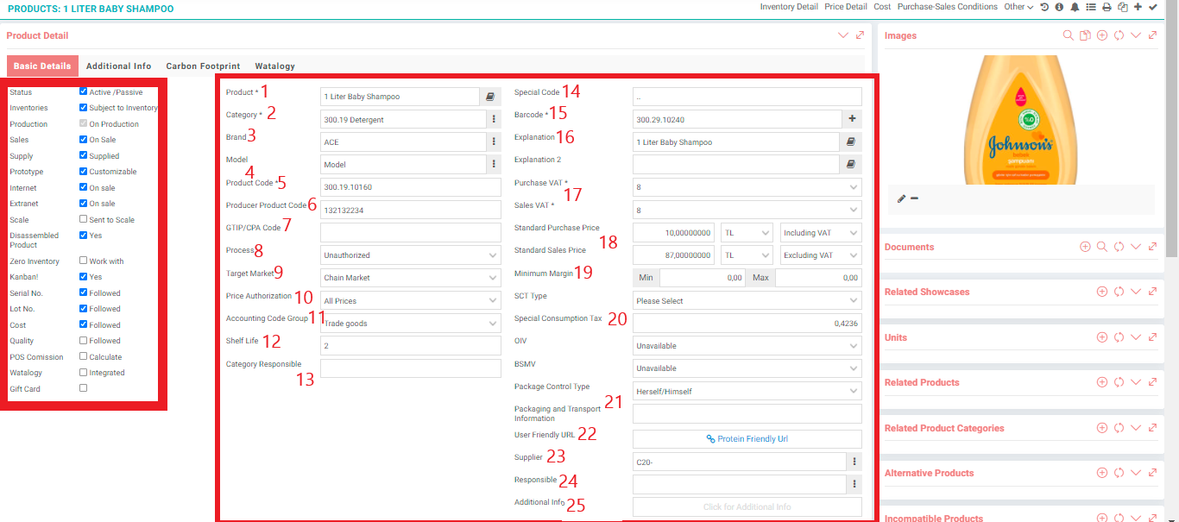Open Price Detail in top menu
The height and width of the screenshot is (522, 1179).
coord(846,7)
